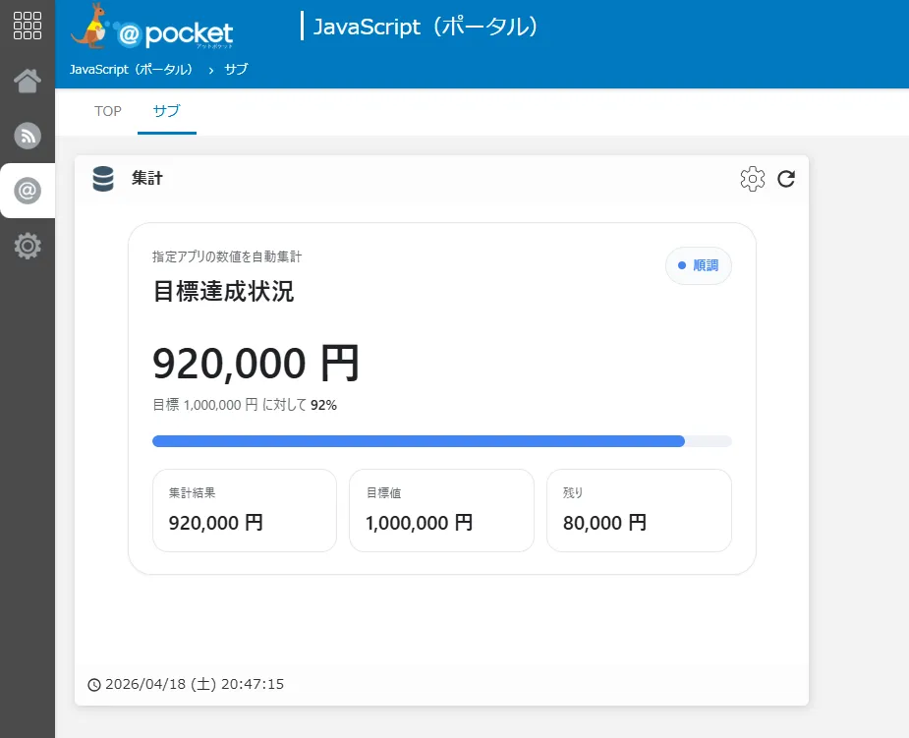Click the clock icon near timestamp
The image size is (909, 738).
(x=94, y=685)
